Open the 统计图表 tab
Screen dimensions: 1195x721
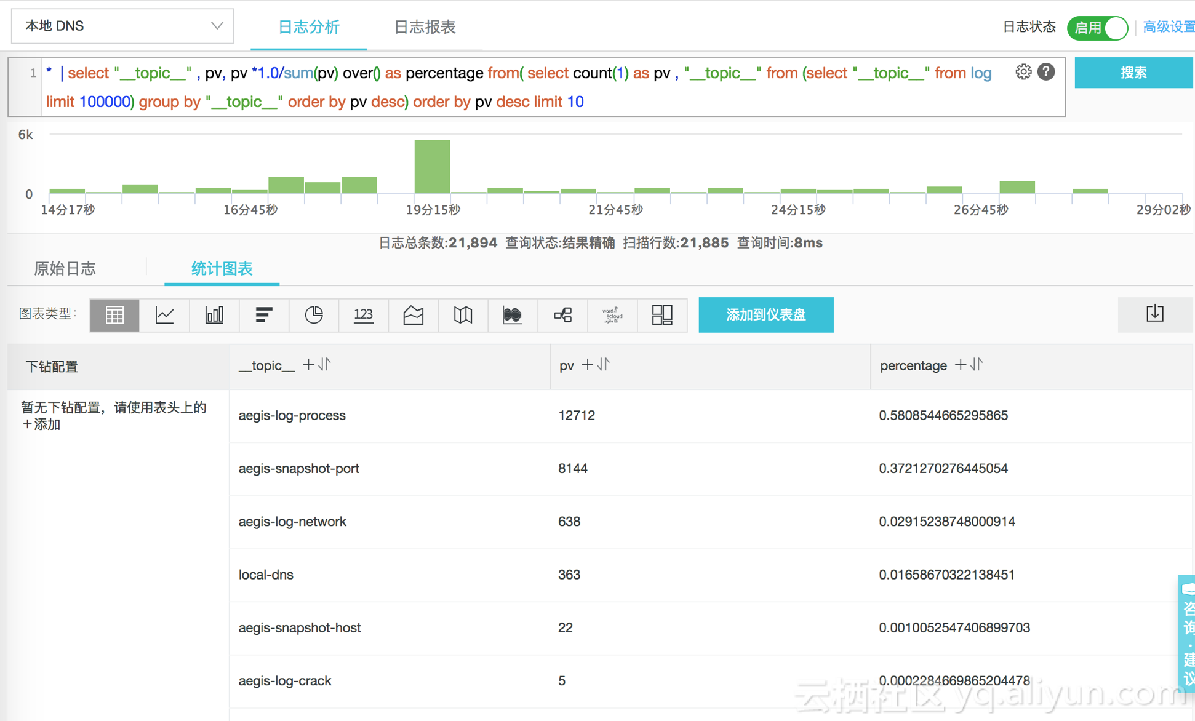(x=222, y=268)
